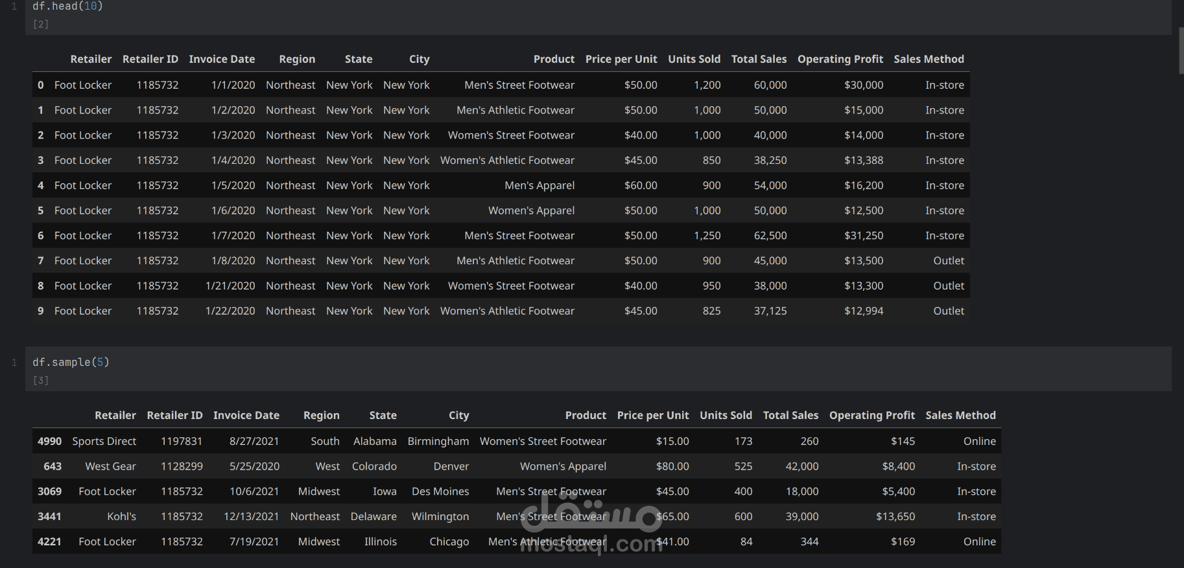1184x568 pixels.
Task: Click Operating Profit header in first table
Action: point(840,59)
